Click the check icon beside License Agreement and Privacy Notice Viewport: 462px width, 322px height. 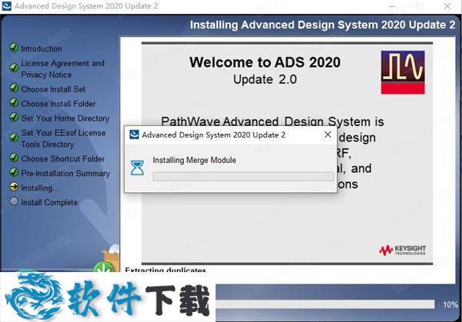14,68
